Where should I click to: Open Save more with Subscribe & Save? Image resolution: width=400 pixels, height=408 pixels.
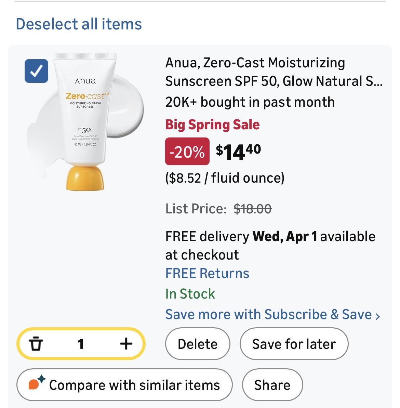(x=268, y=315)
